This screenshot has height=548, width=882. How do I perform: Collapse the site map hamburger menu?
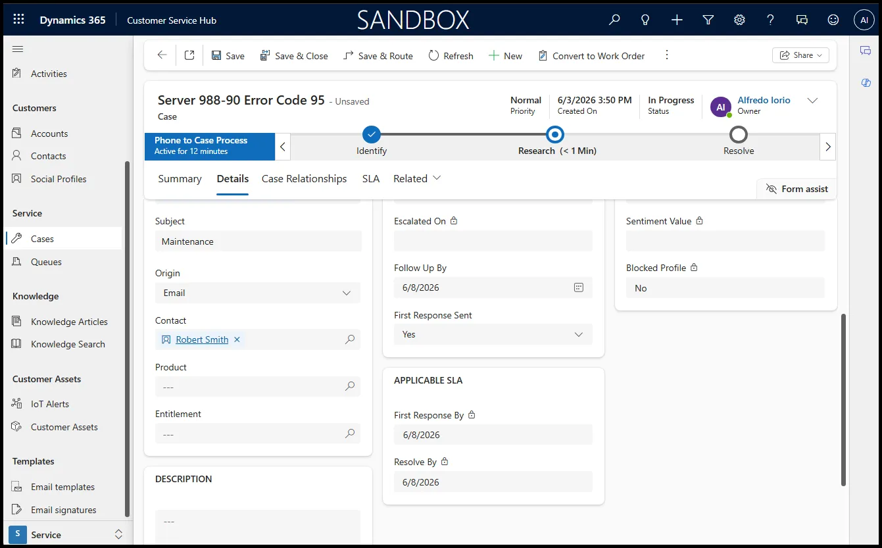coord(18,49)
